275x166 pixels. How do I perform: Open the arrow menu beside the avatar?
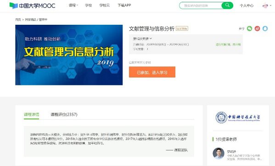[270, 6]
